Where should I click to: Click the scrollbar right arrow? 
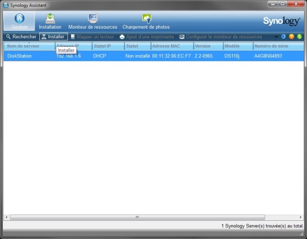click(301, 217)
